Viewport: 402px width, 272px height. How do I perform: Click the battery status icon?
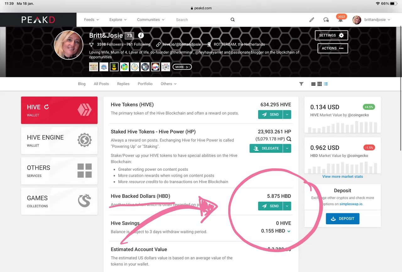394,3
